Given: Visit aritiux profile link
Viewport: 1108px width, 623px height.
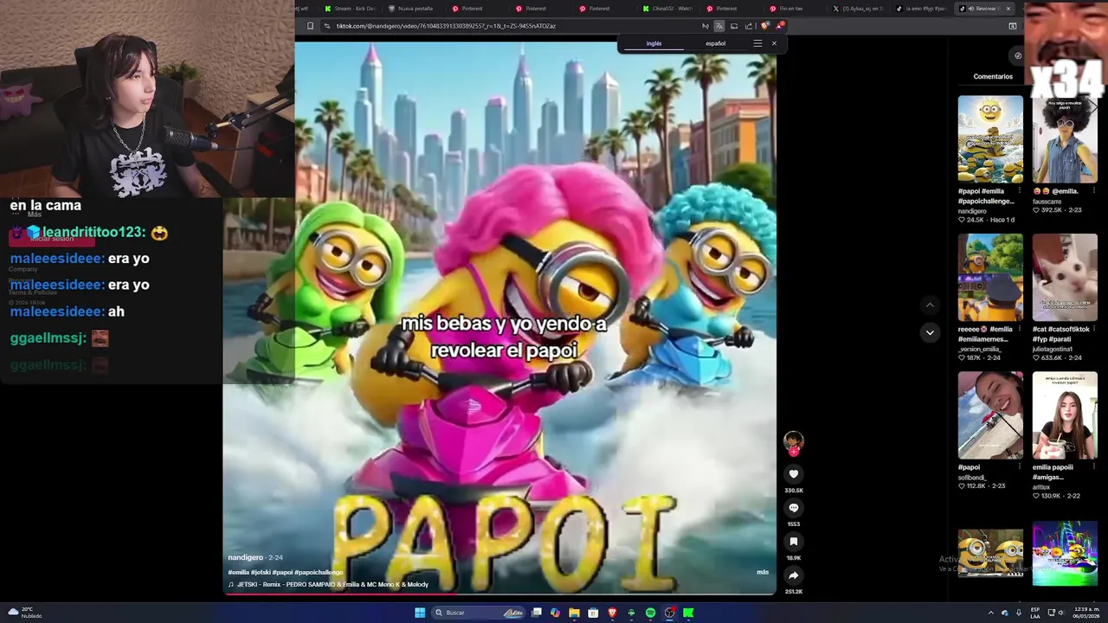Looking at the screenshot, I should (1040, 487).
